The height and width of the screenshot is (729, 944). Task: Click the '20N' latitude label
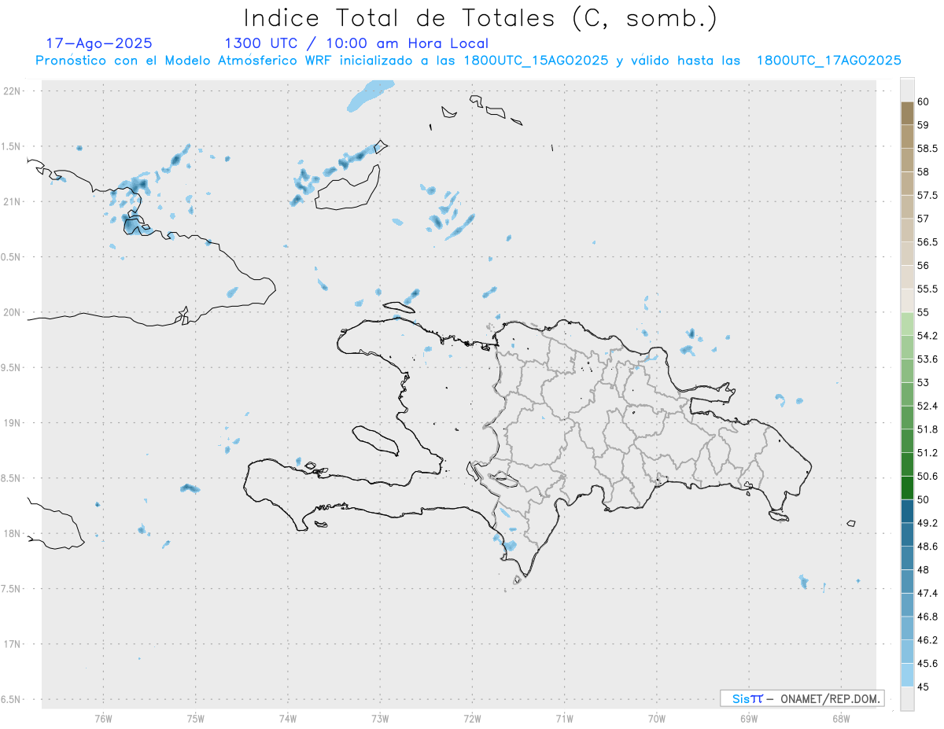(12, 312)
